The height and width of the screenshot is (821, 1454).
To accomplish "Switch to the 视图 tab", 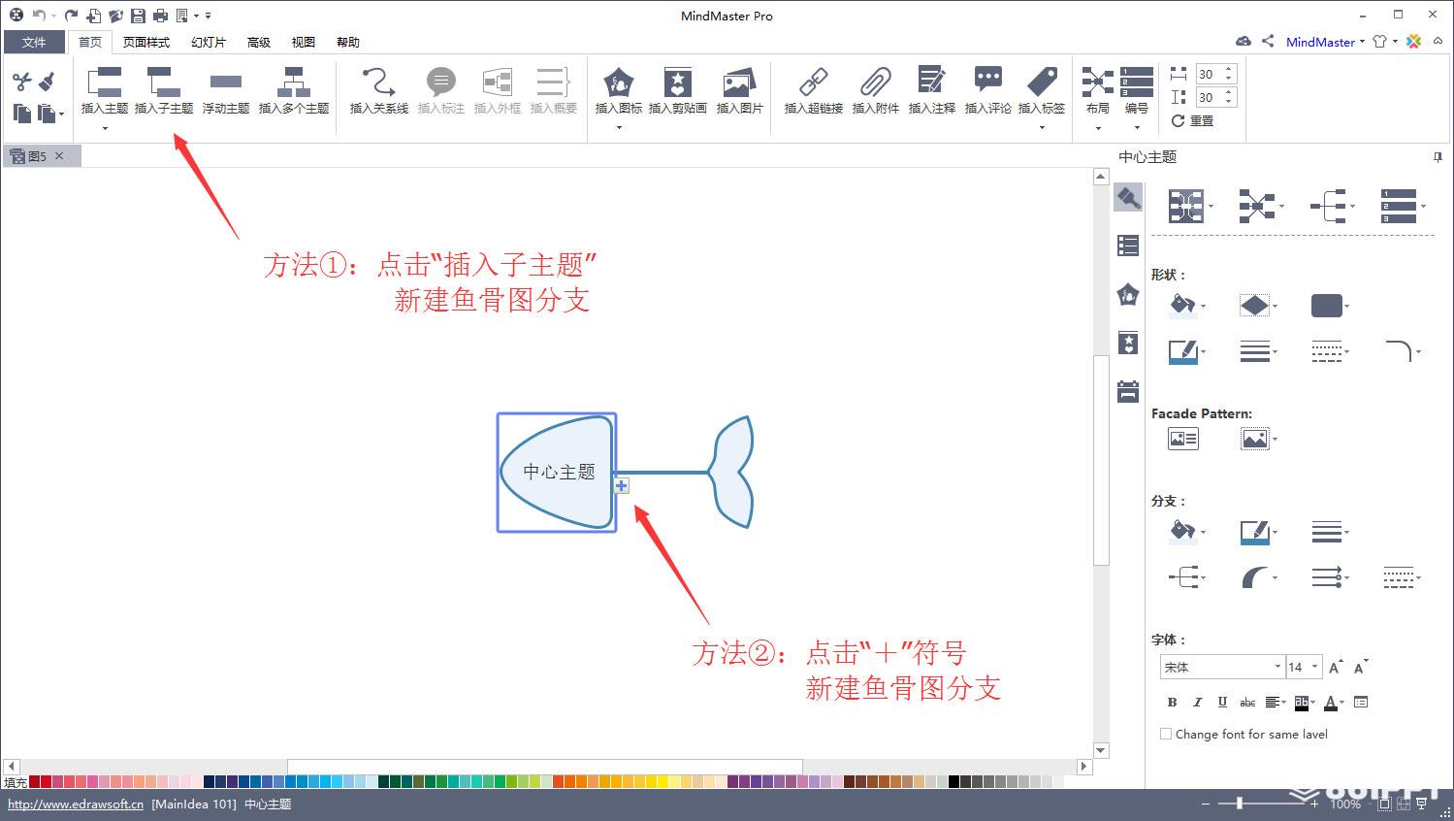I will tap(304, 42).
